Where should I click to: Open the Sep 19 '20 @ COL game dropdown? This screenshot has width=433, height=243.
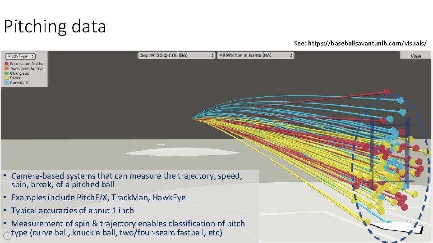point(176,55)
